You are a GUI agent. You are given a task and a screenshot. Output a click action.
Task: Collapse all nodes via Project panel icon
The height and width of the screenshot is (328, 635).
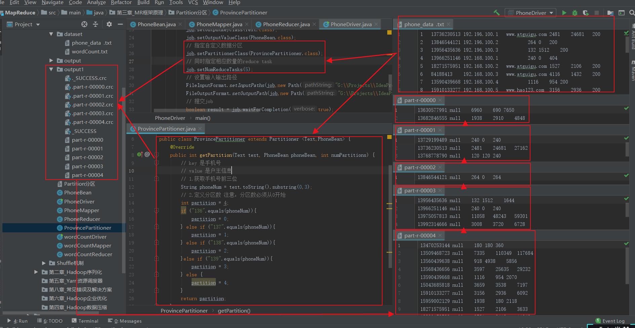pyautogui.click(x=95, y=24)
